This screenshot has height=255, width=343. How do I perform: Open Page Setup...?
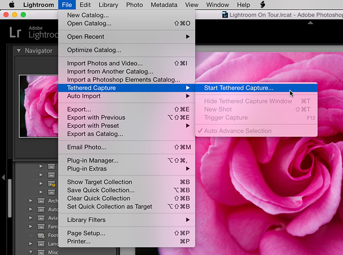pos(127,233)
